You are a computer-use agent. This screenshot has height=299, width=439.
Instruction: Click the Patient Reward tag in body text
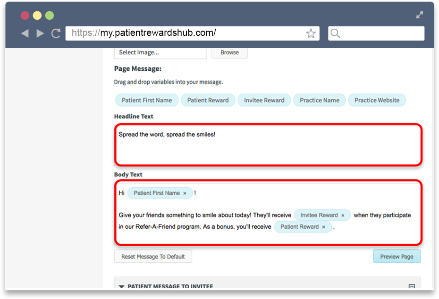303,226
